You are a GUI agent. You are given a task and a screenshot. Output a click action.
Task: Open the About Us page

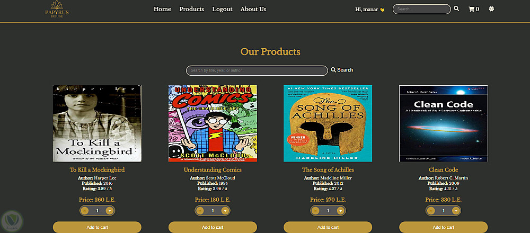pos(253,9)
